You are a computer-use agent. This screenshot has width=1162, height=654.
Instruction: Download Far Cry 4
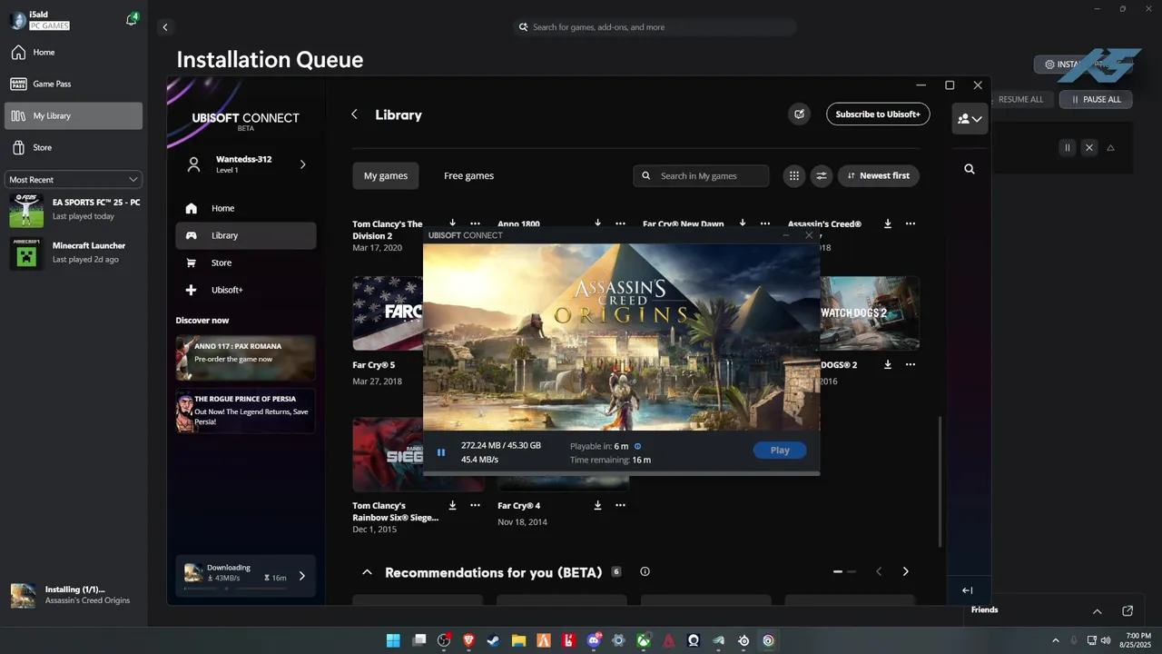coord(597,505)
